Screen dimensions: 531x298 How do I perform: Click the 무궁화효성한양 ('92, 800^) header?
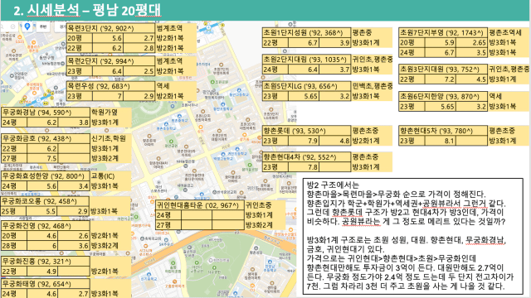46,176
